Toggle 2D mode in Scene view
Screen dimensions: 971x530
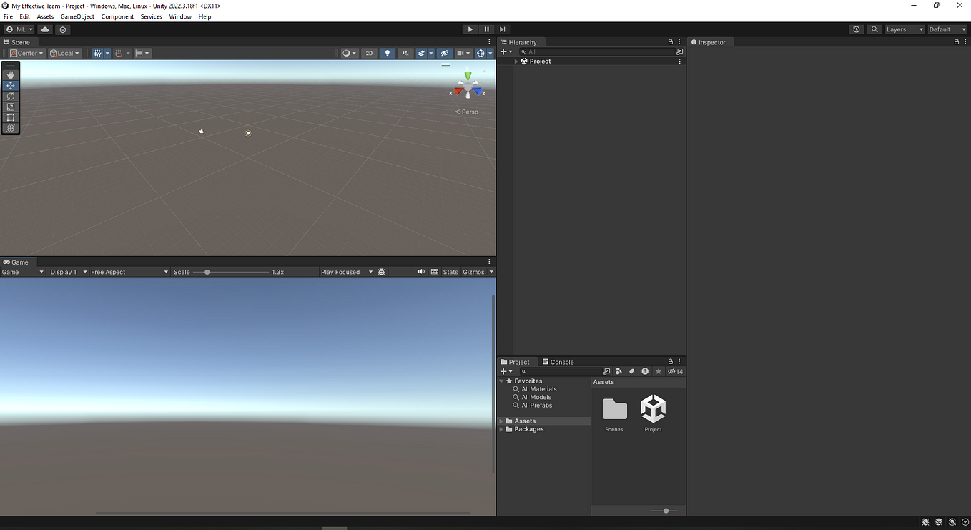[x=369, y=53]
